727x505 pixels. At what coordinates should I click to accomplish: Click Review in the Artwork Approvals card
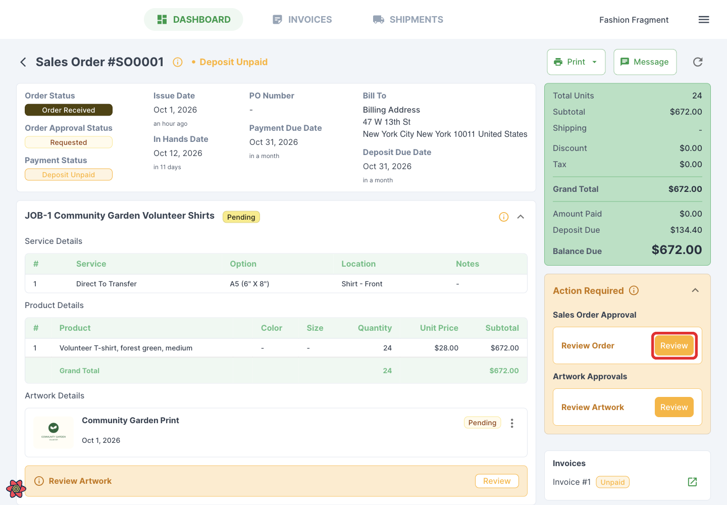click(x=674, y=408)
